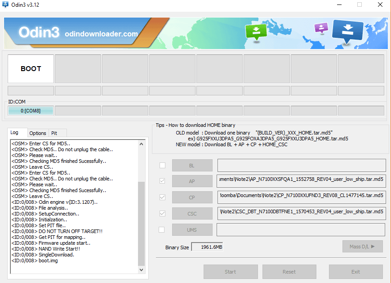Click the AP file path field
Viewport: 391px width, 283px height.
tap(301, 181)
